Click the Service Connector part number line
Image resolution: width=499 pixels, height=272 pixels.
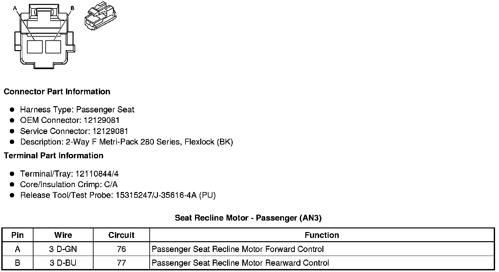(x=74, y=131)
